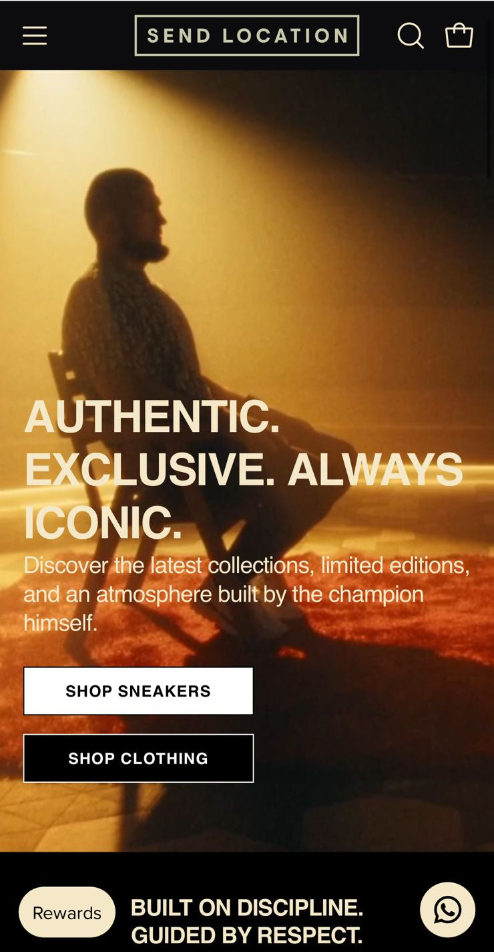Start WhatsApp chat via floating icon
This screenshot has width=494, height=952.
pos(447,910)
